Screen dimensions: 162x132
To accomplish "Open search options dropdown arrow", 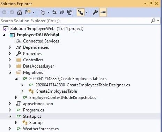I will pos(158,21).
